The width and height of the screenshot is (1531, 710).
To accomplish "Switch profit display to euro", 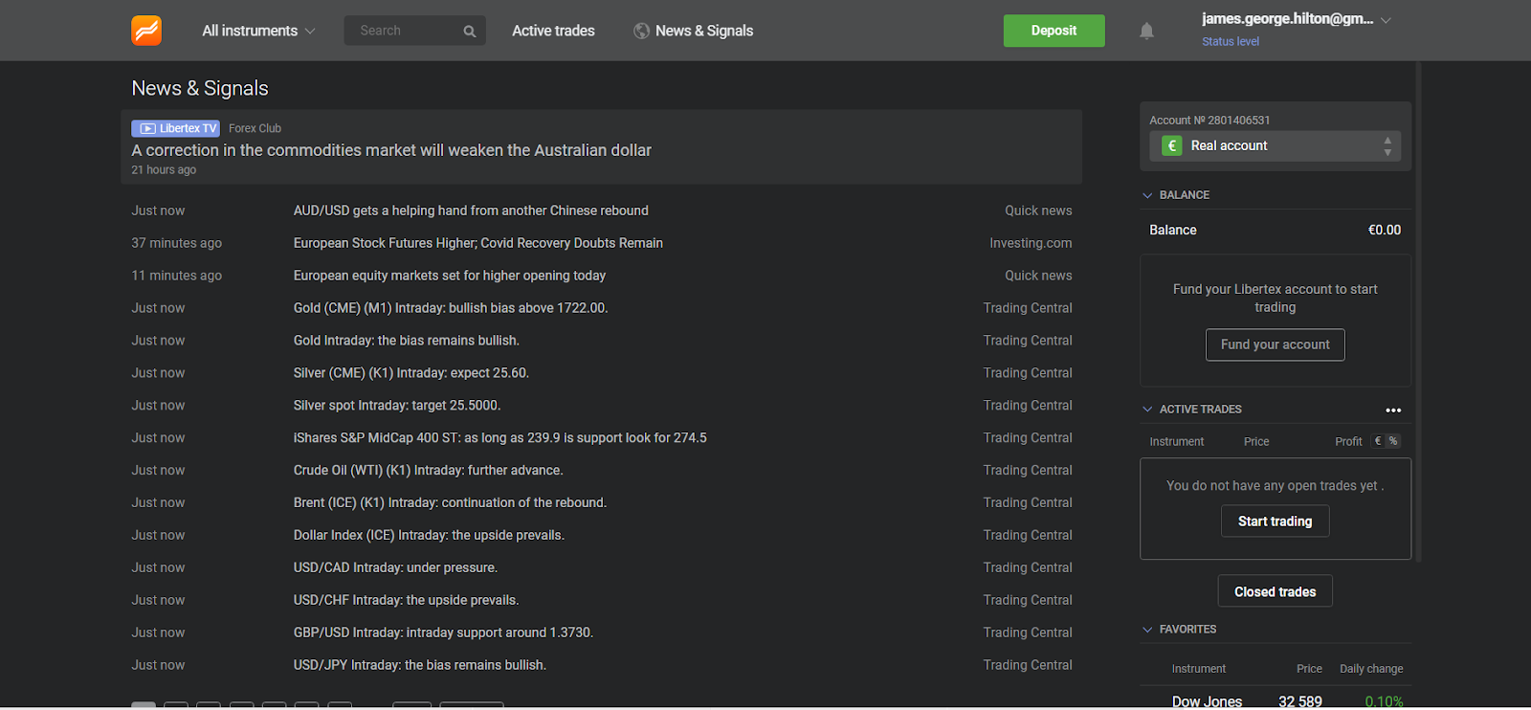I will coord(1378,441).
